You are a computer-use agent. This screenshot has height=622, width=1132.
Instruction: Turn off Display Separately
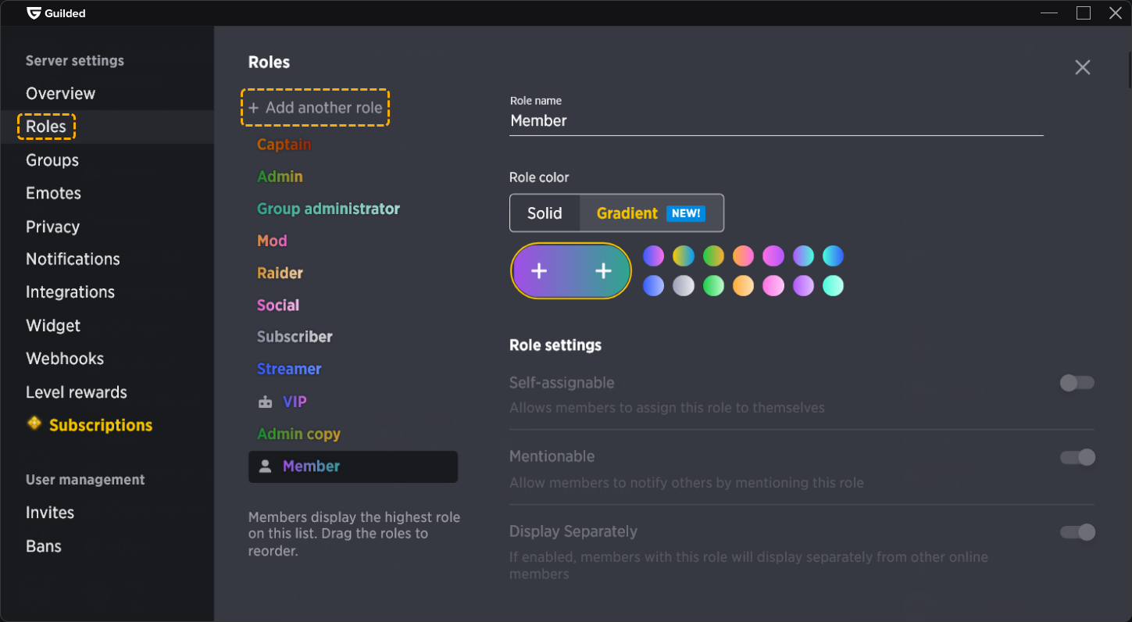(1077, 531)
